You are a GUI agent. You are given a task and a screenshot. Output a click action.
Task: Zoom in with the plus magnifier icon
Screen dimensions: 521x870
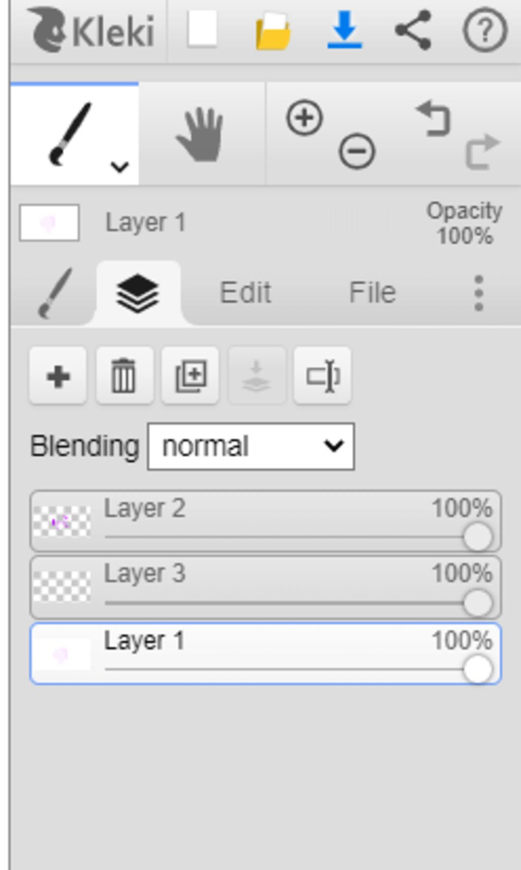pos(304,118)
